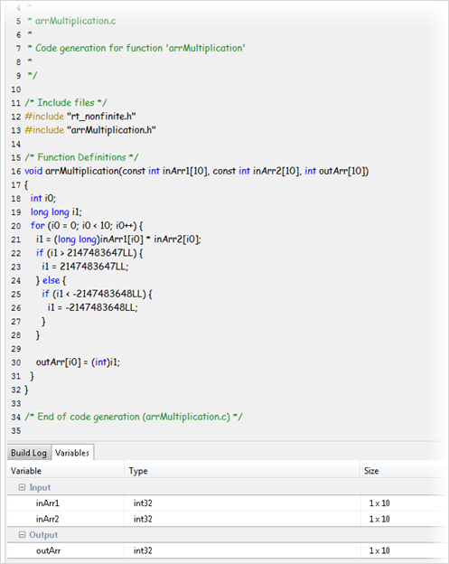Switch to the Build Log tab
Image resolution: width=449 pixels, height=564 pixels.
click(29, 453)
